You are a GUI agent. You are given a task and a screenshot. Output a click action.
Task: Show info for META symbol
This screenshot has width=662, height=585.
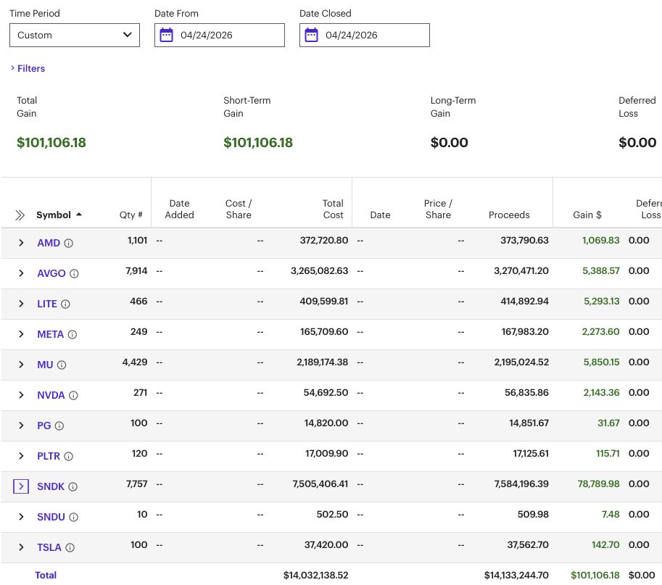(73, 334)
